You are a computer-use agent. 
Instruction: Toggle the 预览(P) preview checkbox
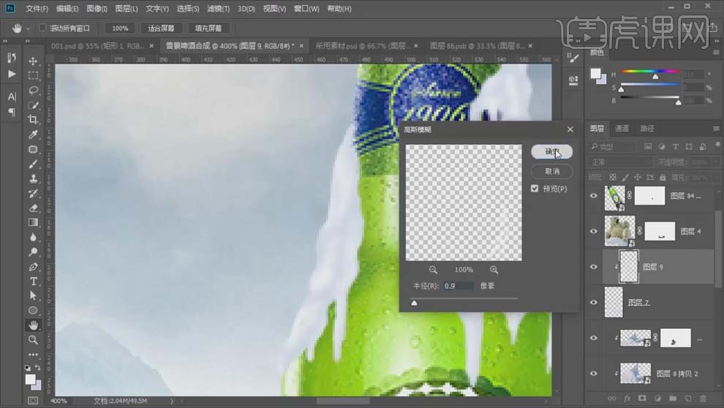(x=536, y=189)
